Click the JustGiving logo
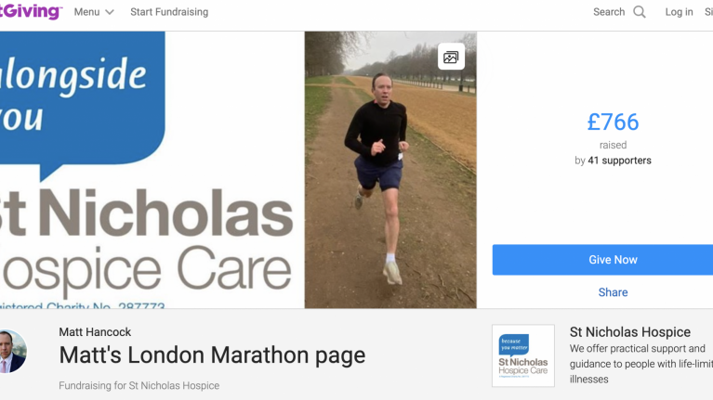 [31, 11]
